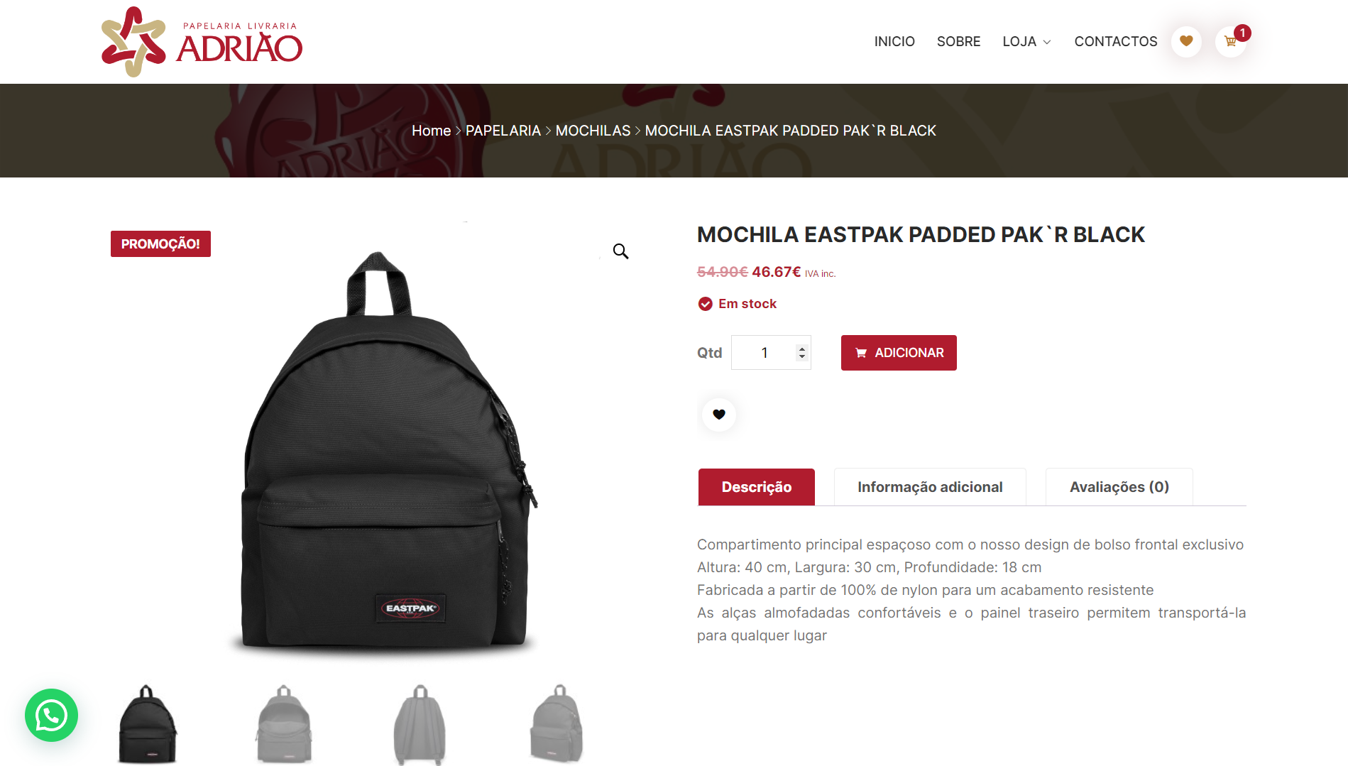Add product to wishlist with black heart
Screen dimensions: 1348x766
tap(719, 415)
